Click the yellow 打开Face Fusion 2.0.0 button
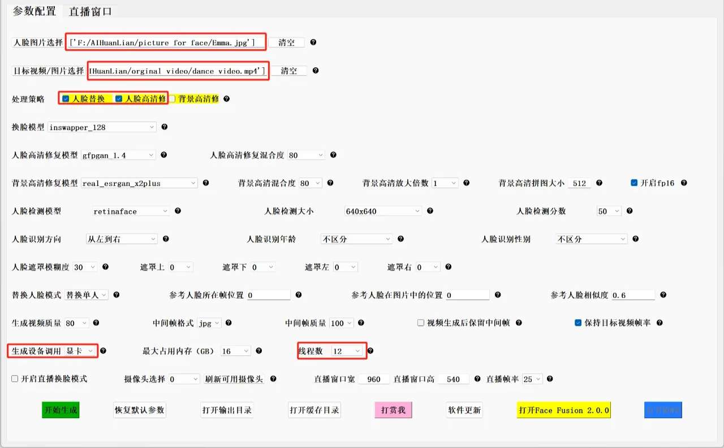Image resolution: width=724 pixels, height=448 pixels. [x=564, y=410]
